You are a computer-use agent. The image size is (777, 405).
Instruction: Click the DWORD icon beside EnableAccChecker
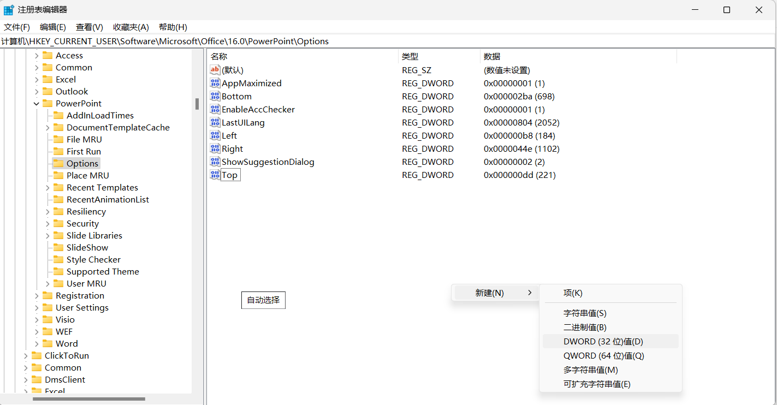215,109
